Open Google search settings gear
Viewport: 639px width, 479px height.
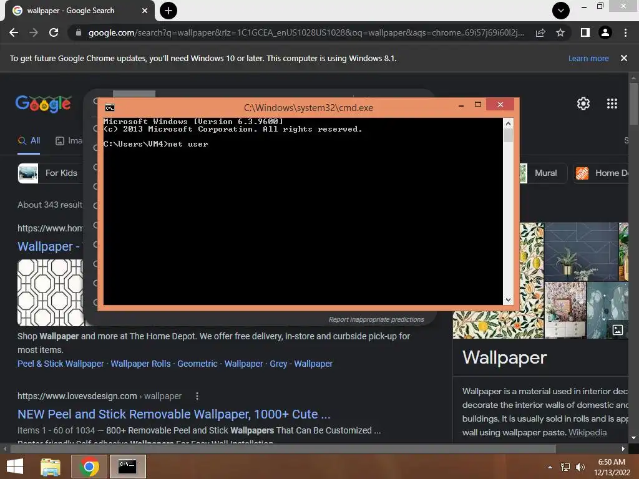pyautogui.click(x=583, y=104)
